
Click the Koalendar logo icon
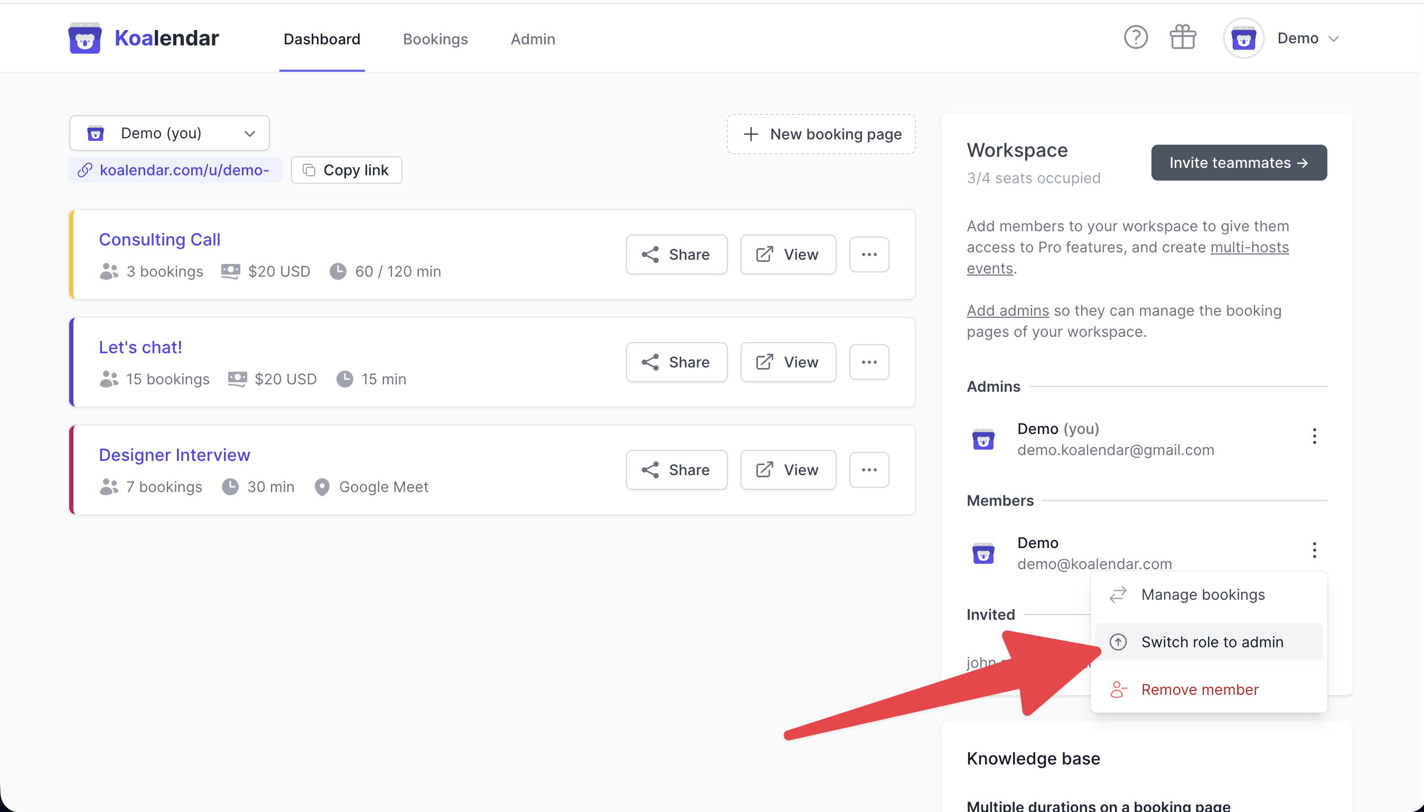[x=85, y=39]
